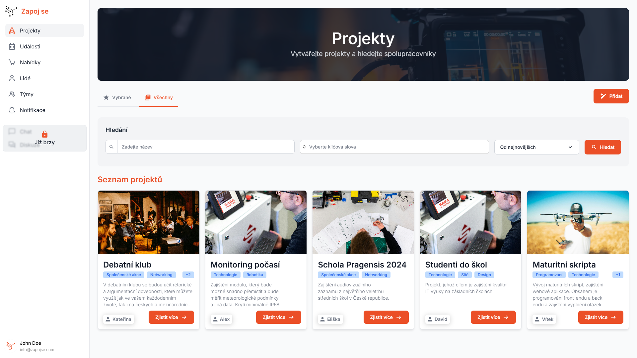Click the Zapoj se logo icon
The width and height of the screenshot is (637, 358).
[x=11, y=11]
